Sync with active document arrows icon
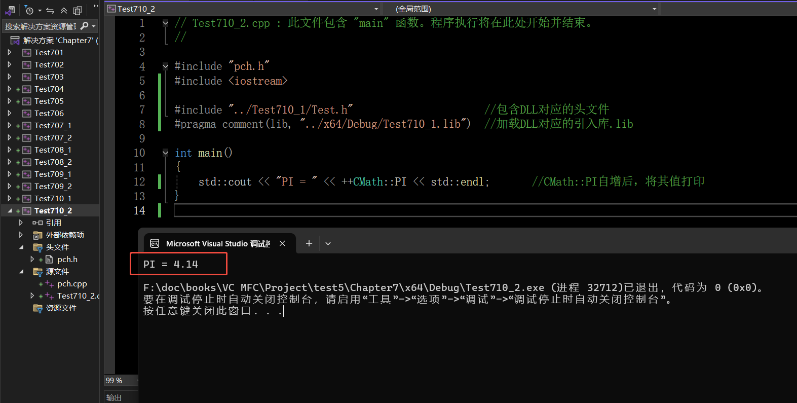Screen dimensions: 797x403 (x=50, y=10)
